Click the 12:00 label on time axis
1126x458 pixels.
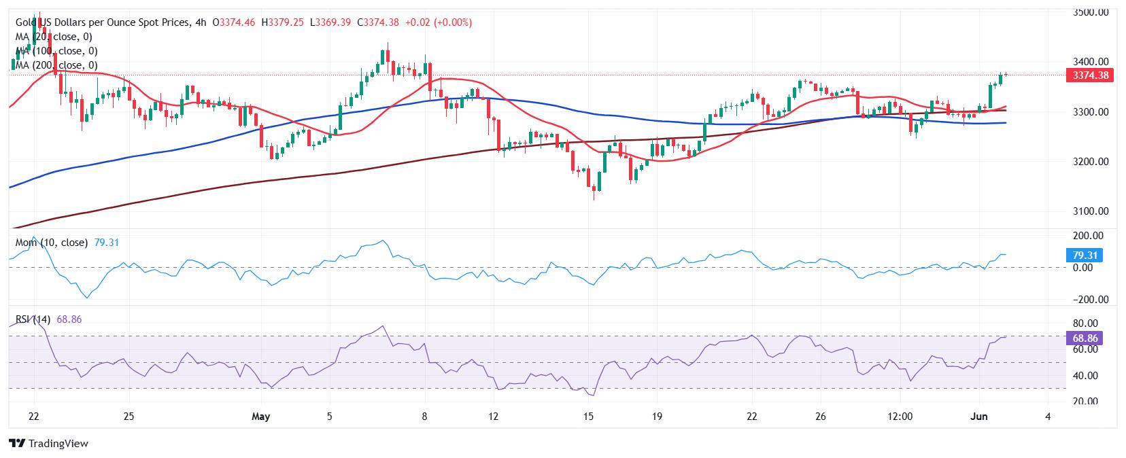click(x=900, y=417)
